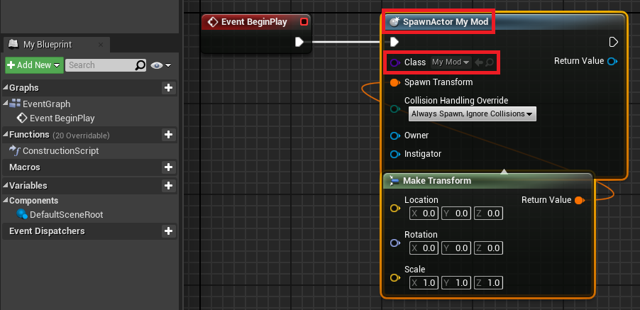Click the use-selected arrow beside Class
The image size is (640, 310).
pyautogui.click(x=479, y=62)
